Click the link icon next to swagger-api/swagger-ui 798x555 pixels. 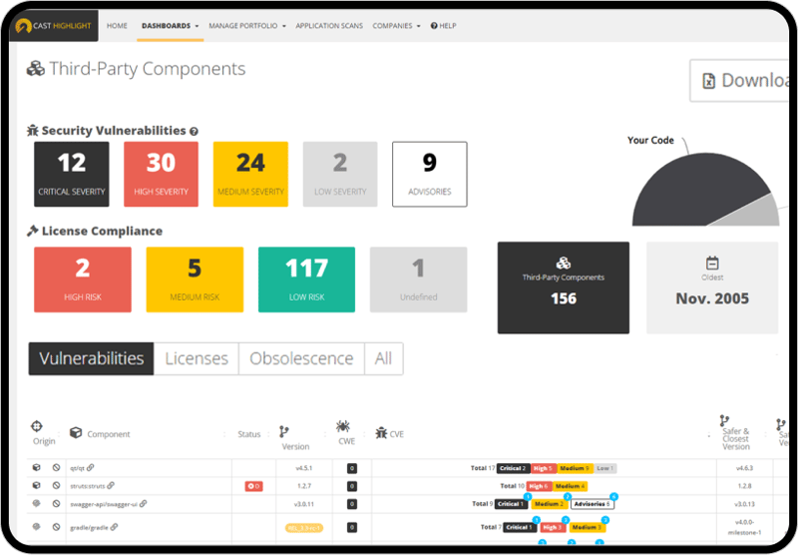(143, 504)
